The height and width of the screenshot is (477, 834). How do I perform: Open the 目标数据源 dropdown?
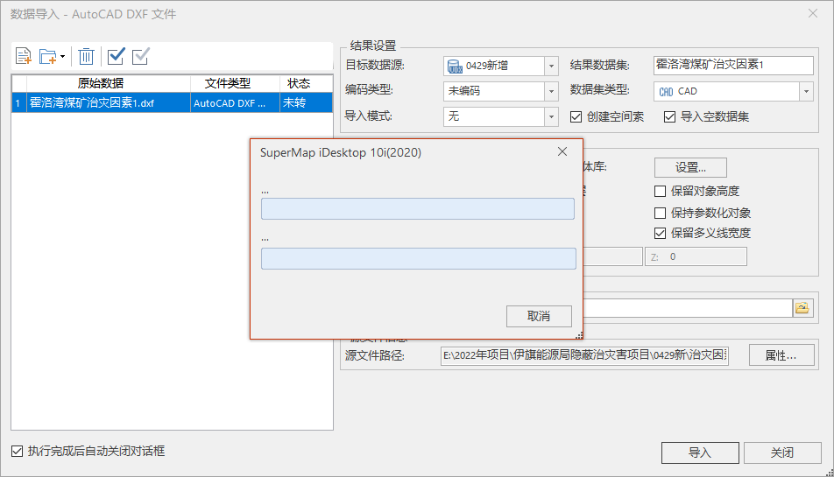coord(552,66)
